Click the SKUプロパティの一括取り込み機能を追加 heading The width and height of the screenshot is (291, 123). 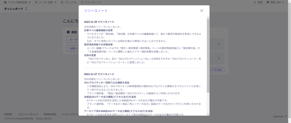pos(107,83)
